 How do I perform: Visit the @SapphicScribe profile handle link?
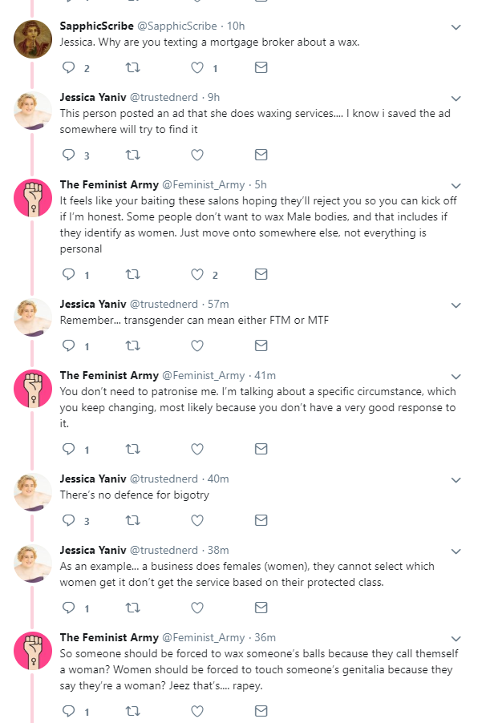[177, 26]
